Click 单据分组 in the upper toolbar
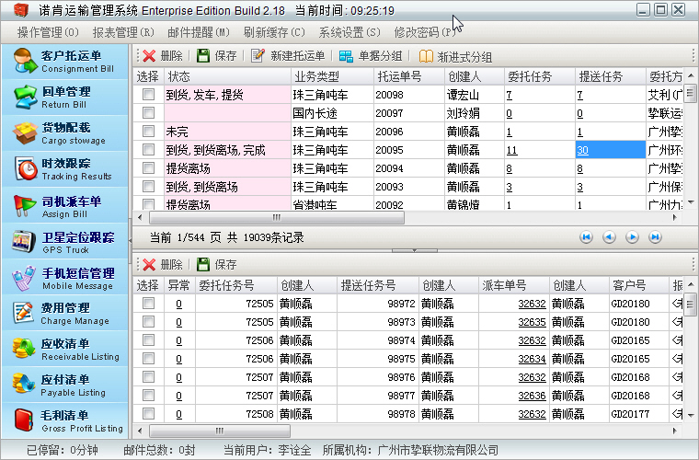 point(371,55)
